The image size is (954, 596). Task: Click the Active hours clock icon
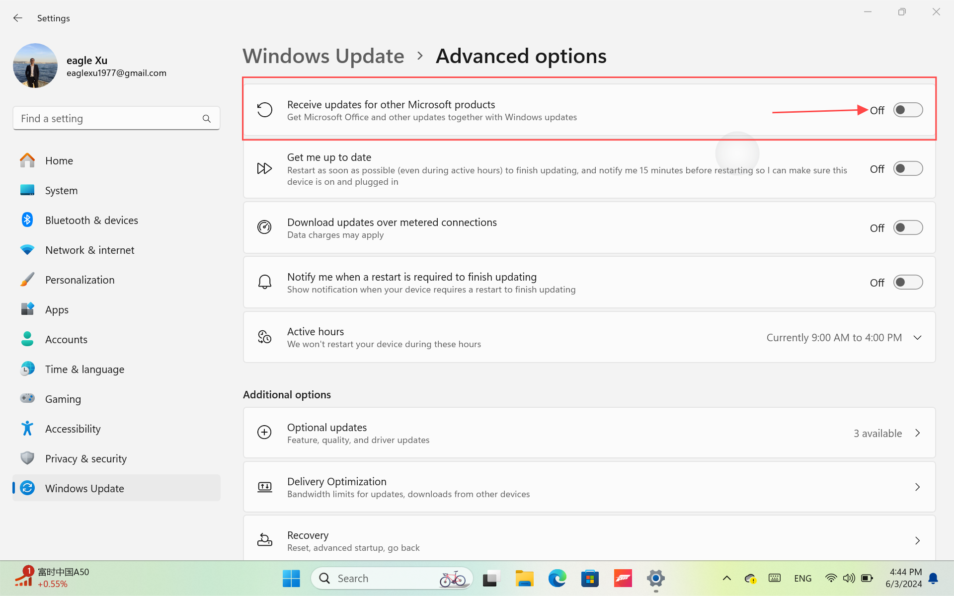(x=264, y=337)
